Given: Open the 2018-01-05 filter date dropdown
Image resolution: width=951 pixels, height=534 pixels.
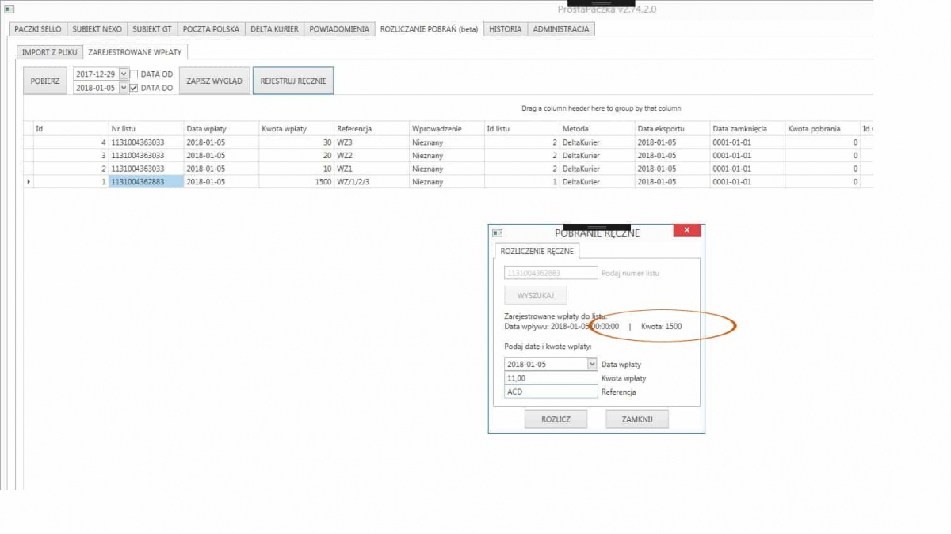Looking at the screenshot, I should pyautogui.click(x=123, y=88).
